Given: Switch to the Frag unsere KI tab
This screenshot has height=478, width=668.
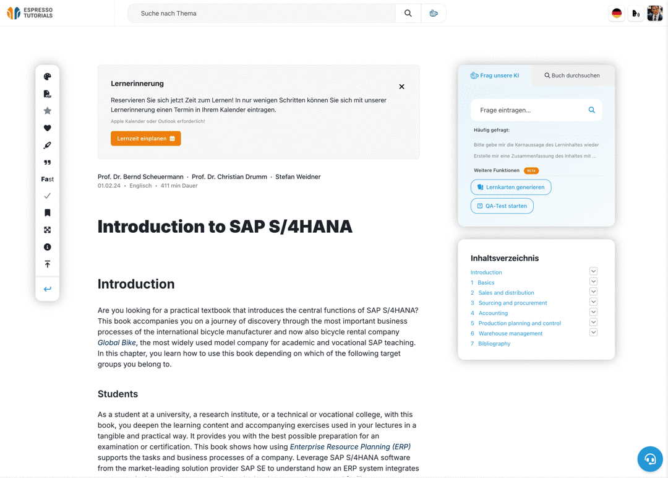Looking at the screenshot, I should tap(495, 76).
